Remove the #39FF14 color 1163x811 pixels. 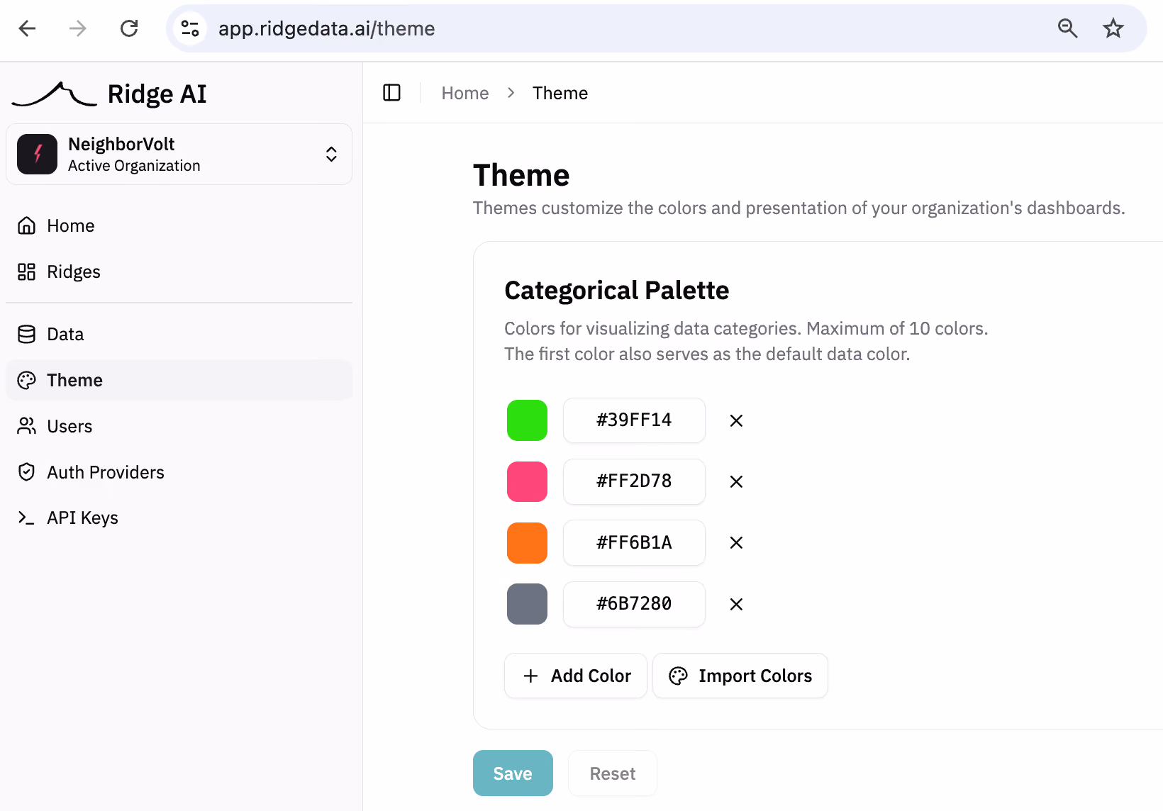coord(736,420)
